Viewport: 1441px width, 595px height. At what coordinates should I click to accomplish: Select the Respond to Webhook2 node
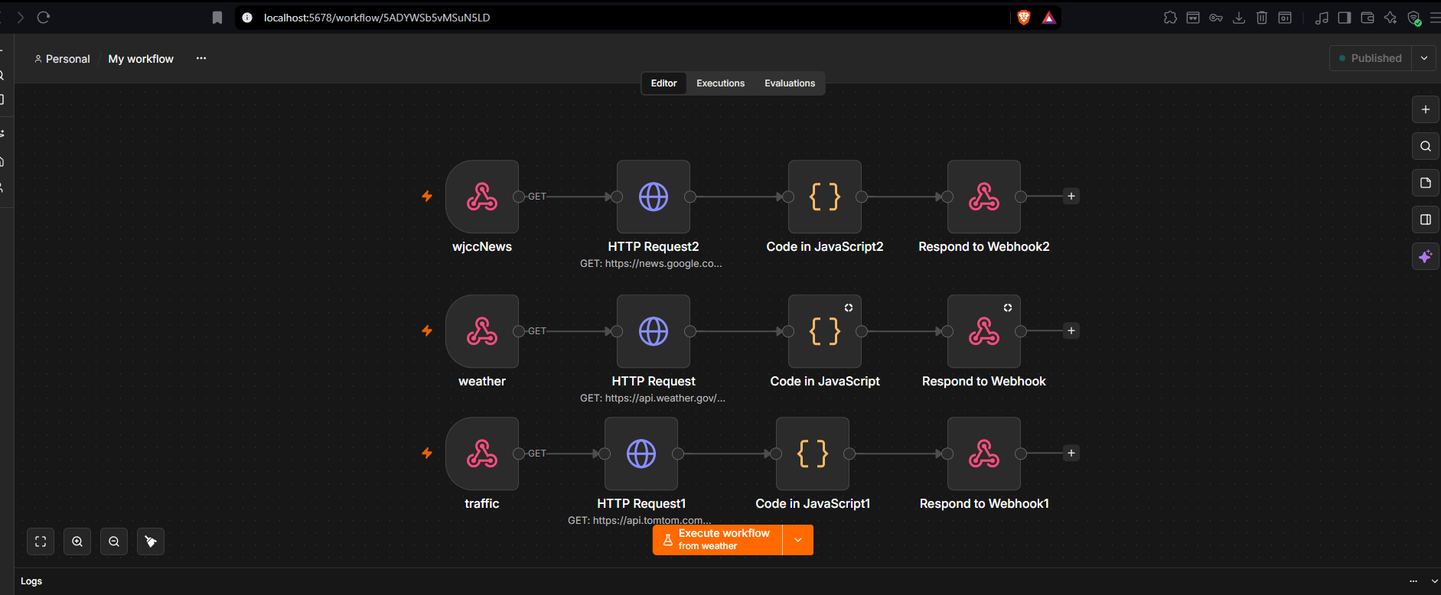pos(984,197)
